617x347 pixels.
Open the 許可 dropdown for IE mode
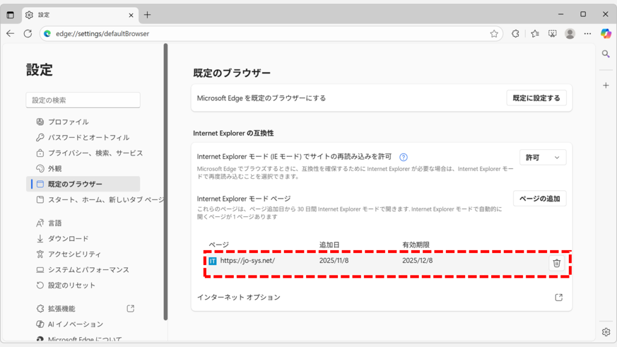pyautogui.click(x=542, y=157)
